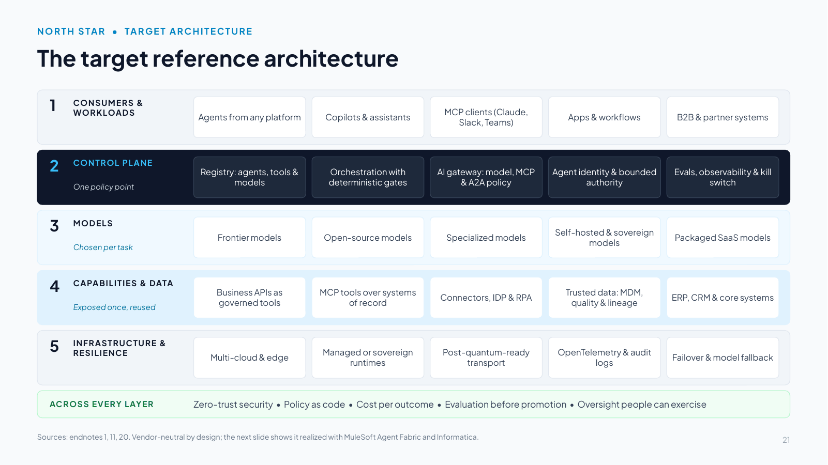Click 'Agent identity & bounded authority' box
The image size is (828, 465).
604,177
